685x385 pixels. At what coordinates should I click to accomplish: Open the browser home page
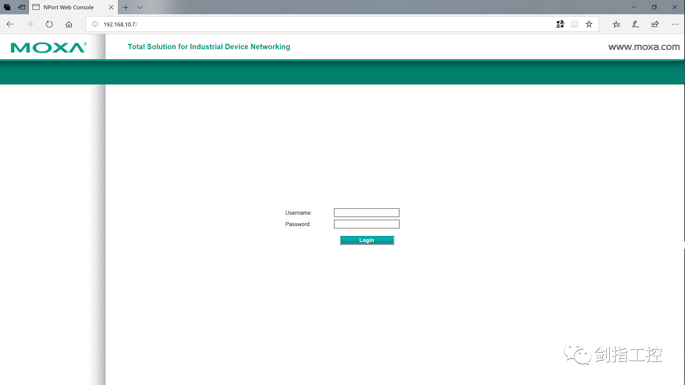point(69,24)
